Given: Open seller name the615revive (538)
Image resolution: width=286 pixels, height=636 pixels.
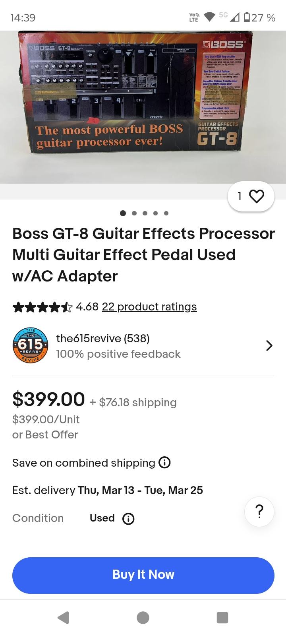Looking at the screenshot, I should coord(103,338).
